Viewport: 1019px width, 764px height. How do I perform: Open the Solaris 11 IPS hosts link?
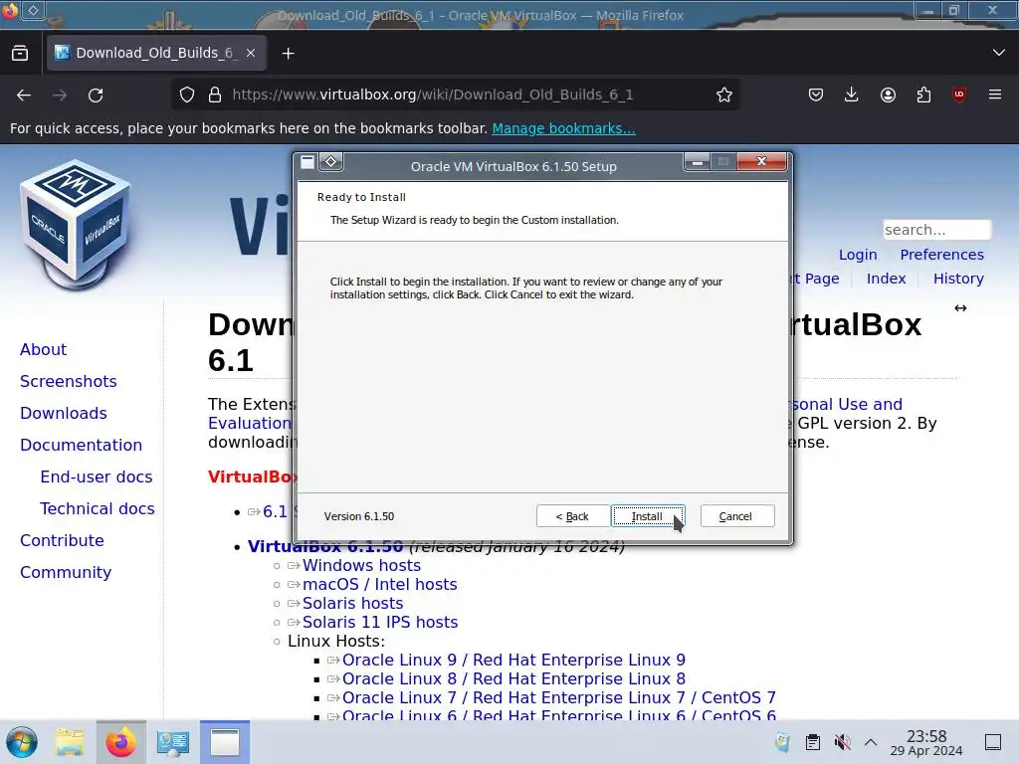(x=379, y=622)
